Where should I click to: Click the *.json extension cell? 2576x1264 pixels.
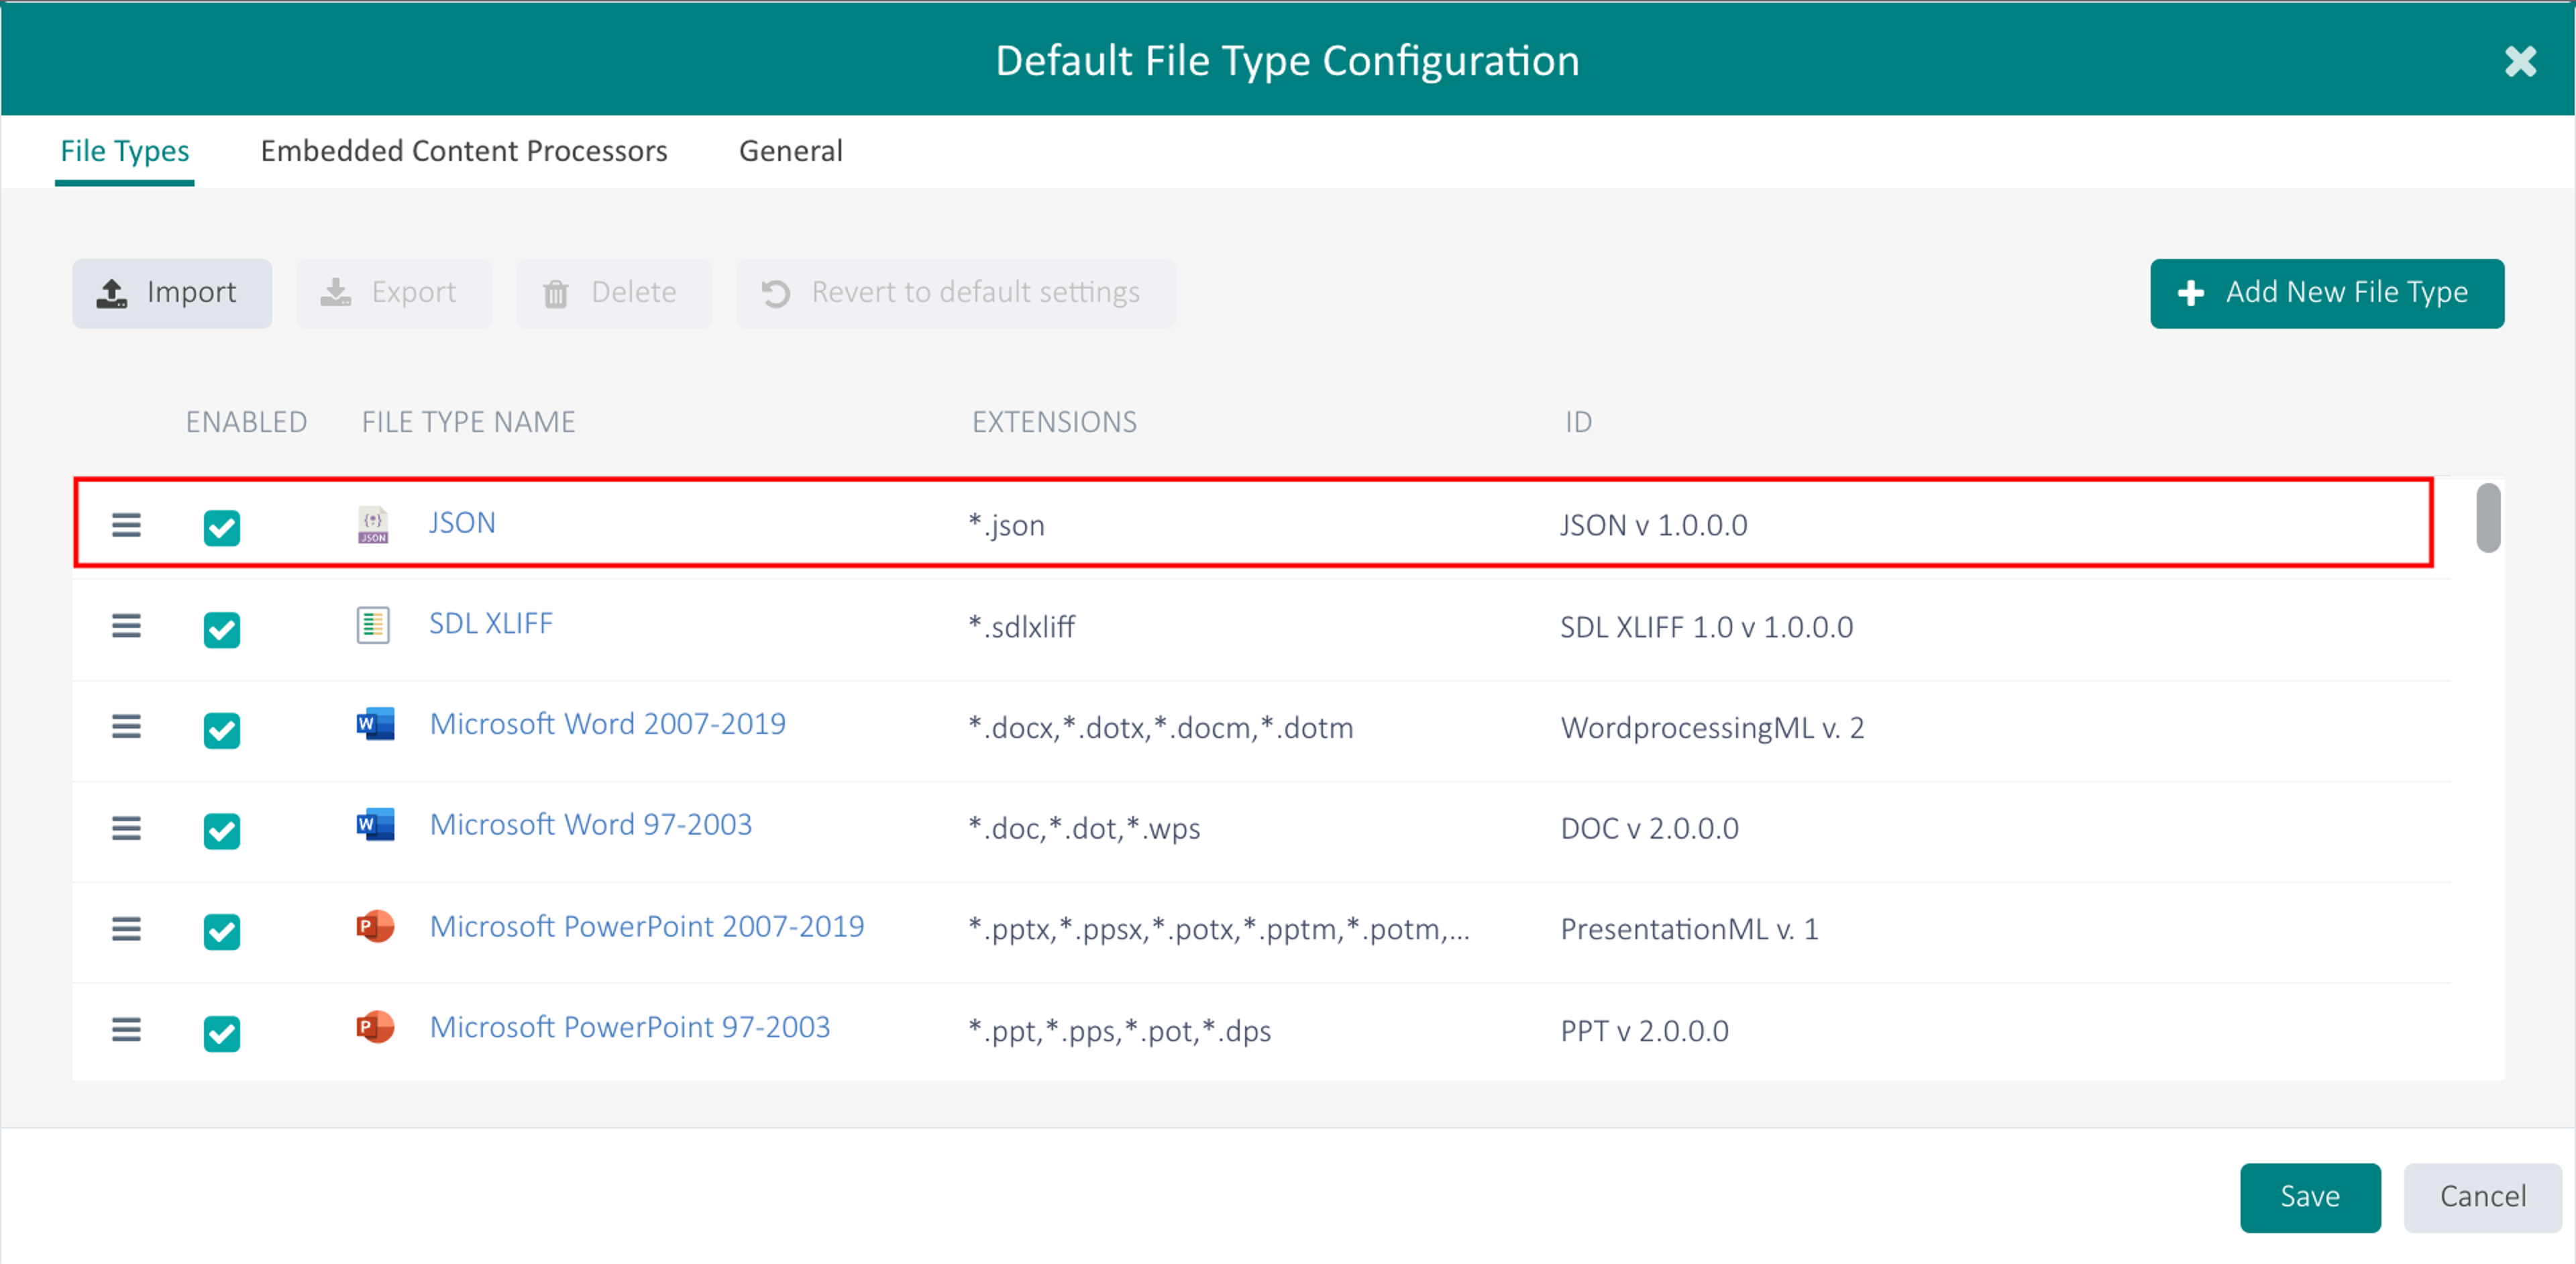[x=1006, y=526]
